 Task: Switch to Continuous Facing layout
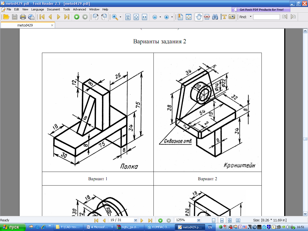230,220
